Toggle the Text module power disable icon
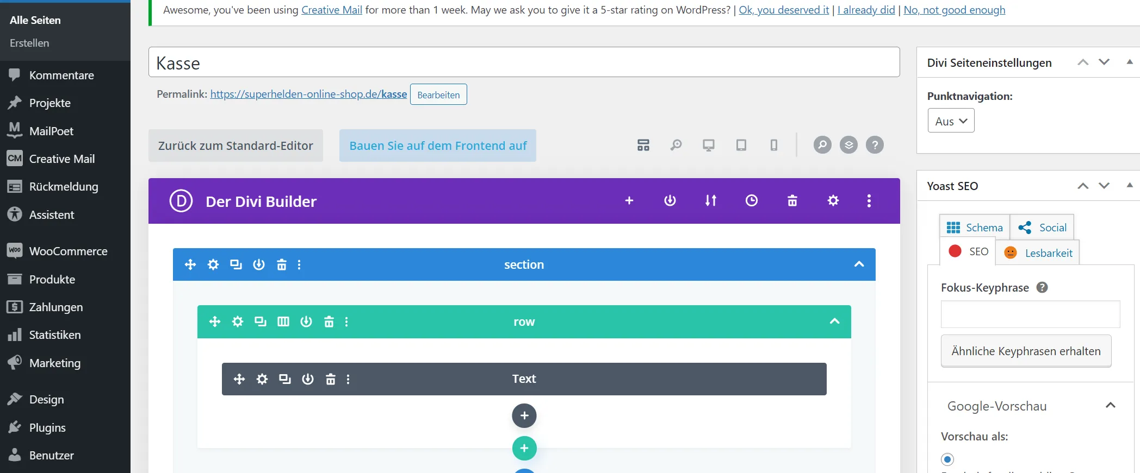The width and height of the screenshot is (1140, 473). point(308,379)
